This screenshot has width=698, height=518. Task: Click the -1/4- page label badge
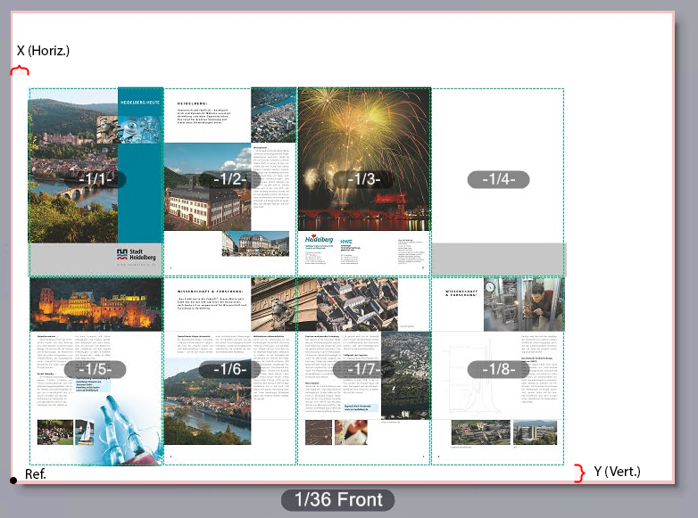[499, 179]
